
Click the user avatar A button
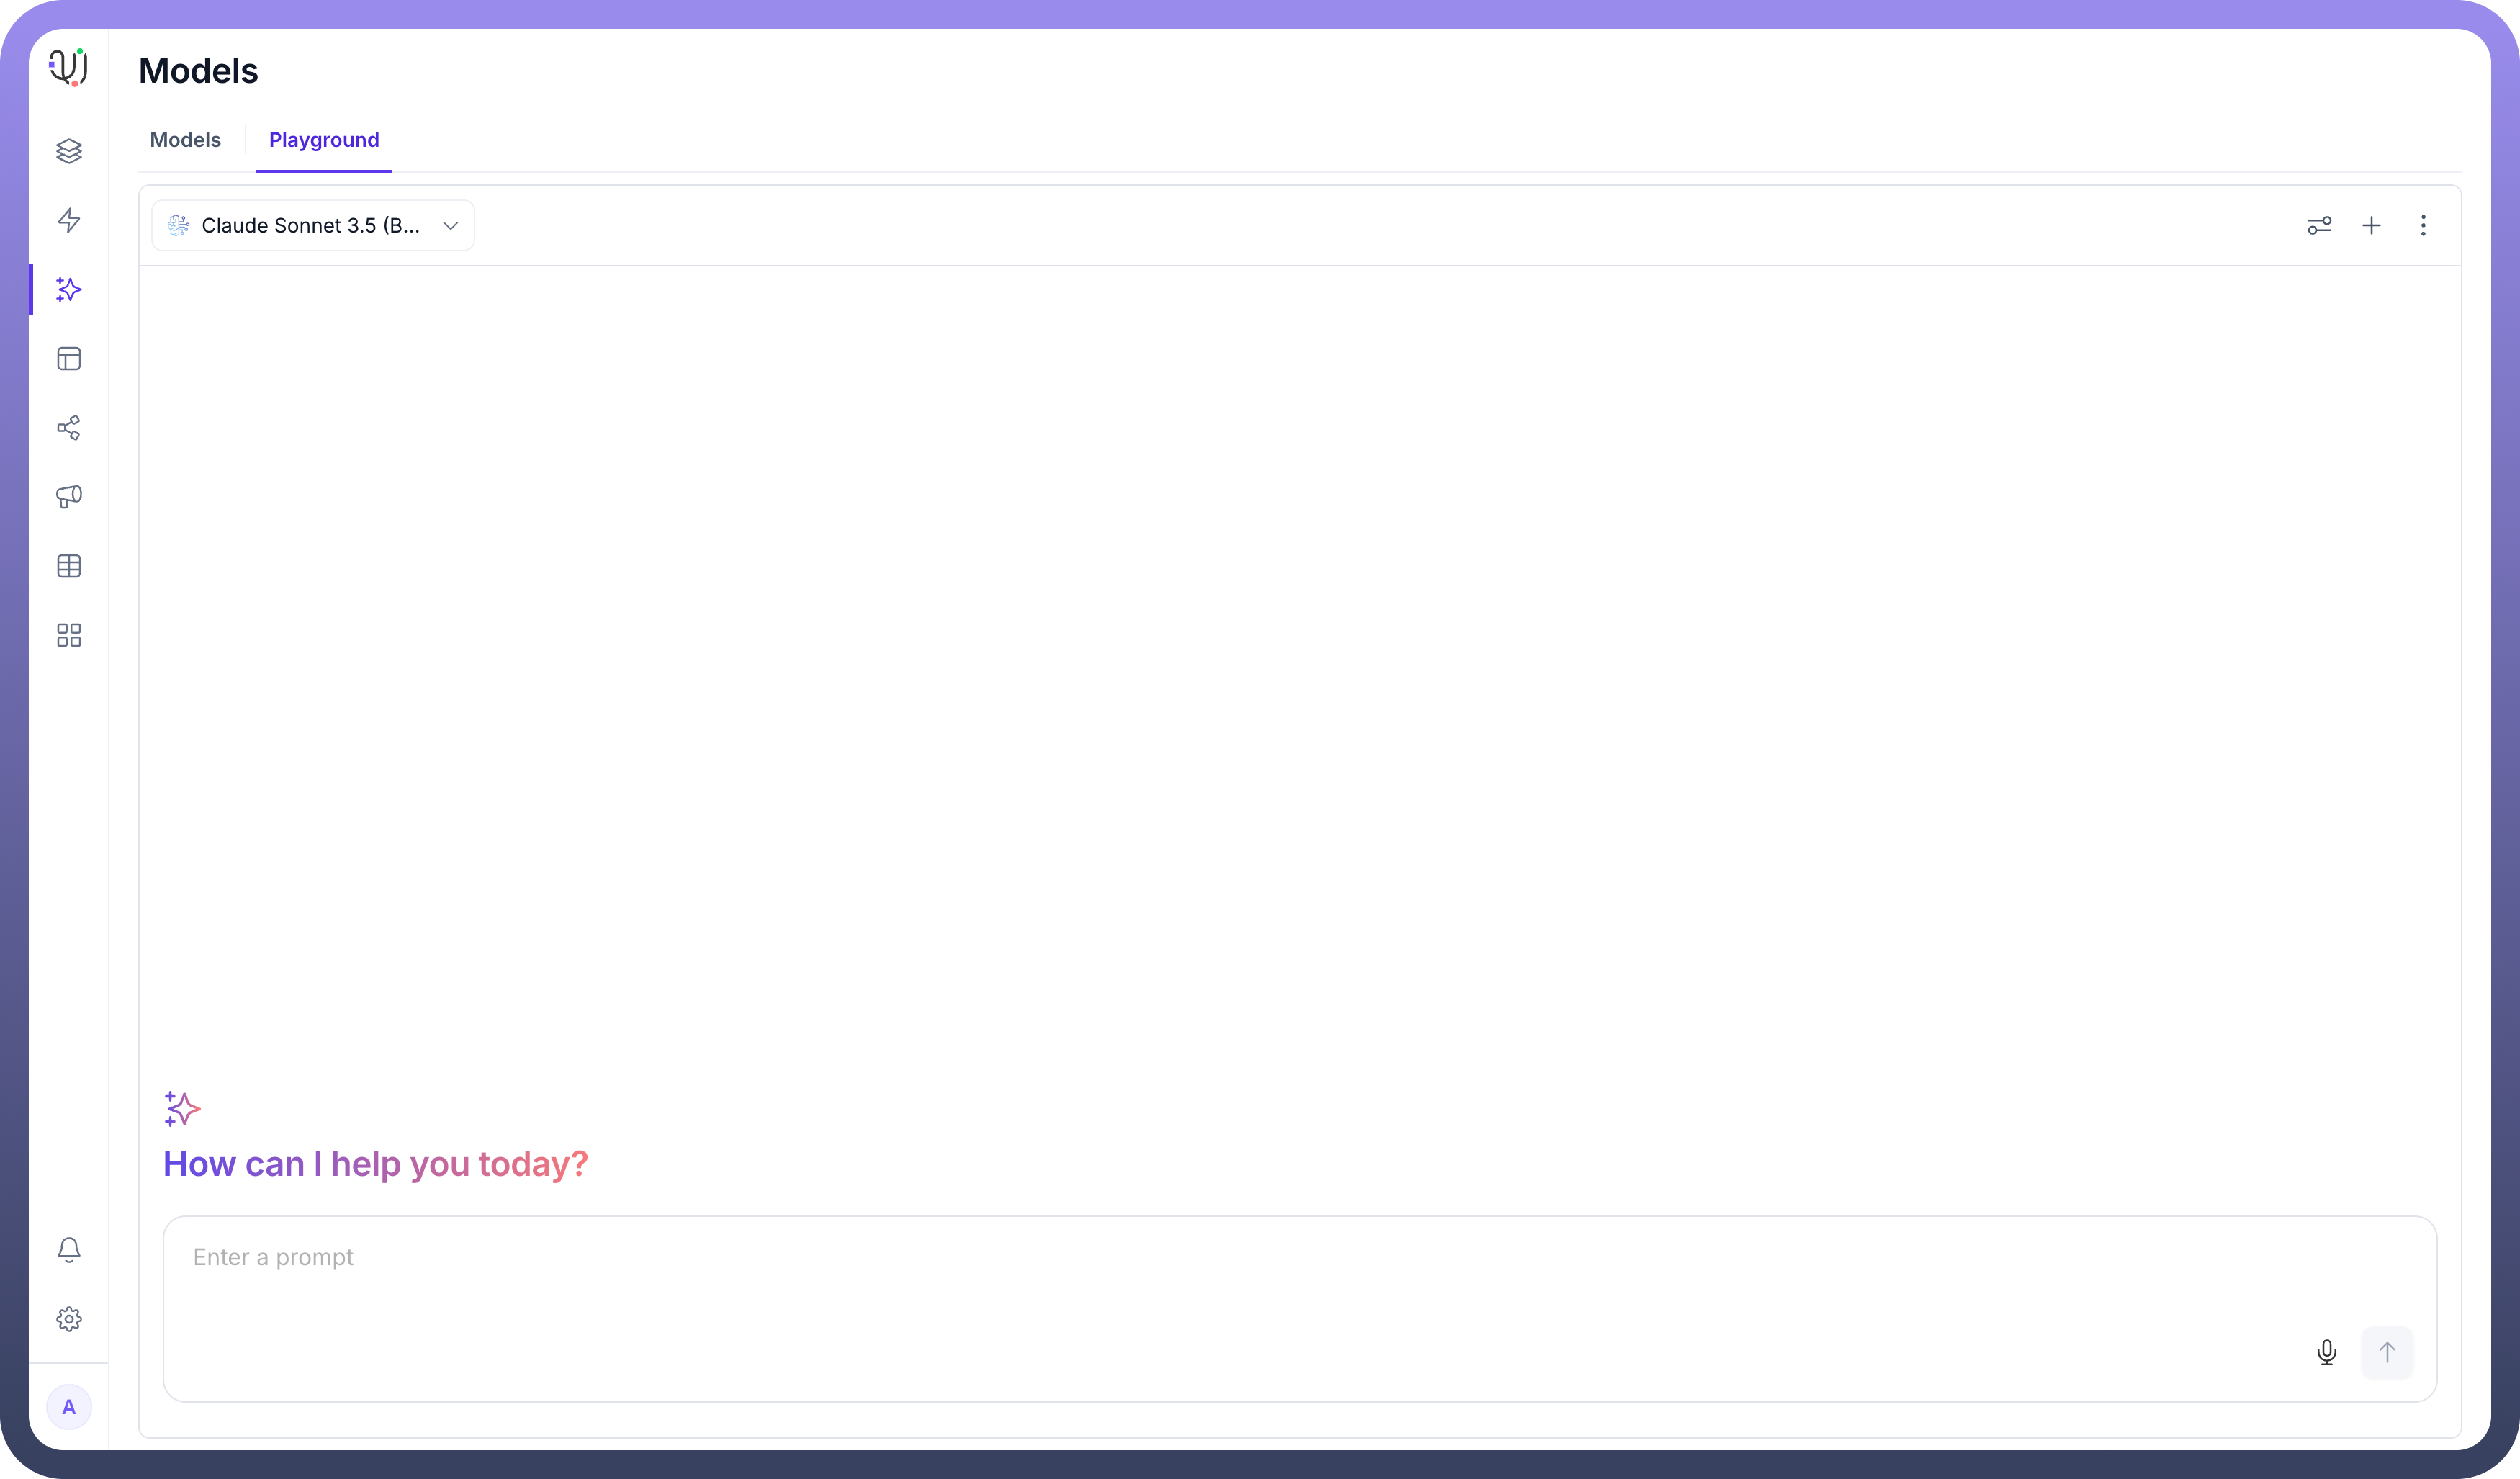tap(69, 1407)
